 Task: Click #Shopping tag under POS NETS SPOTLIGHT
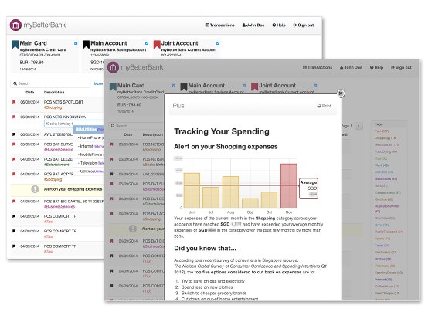coord(53,107)
